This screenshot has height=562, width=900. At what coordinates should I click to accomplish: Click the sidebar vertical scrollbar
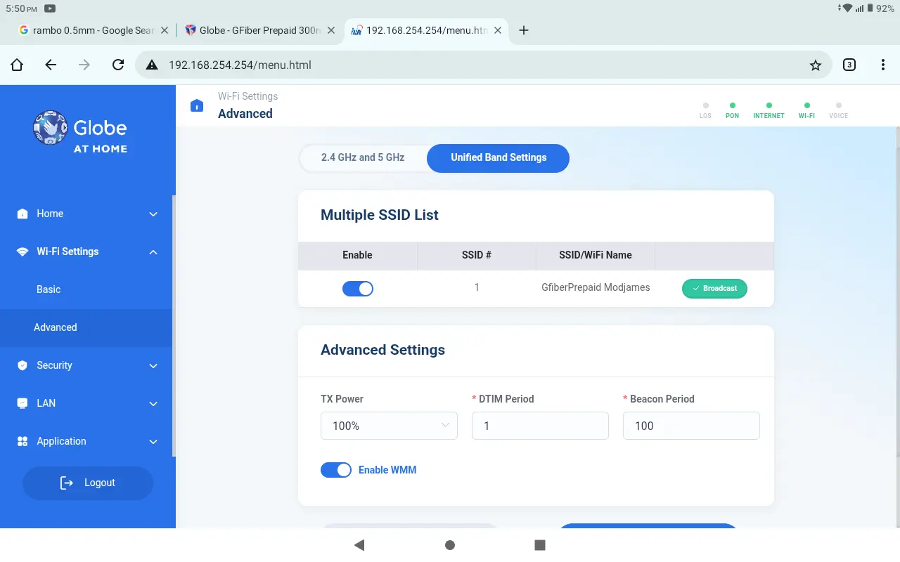point(174,326)
